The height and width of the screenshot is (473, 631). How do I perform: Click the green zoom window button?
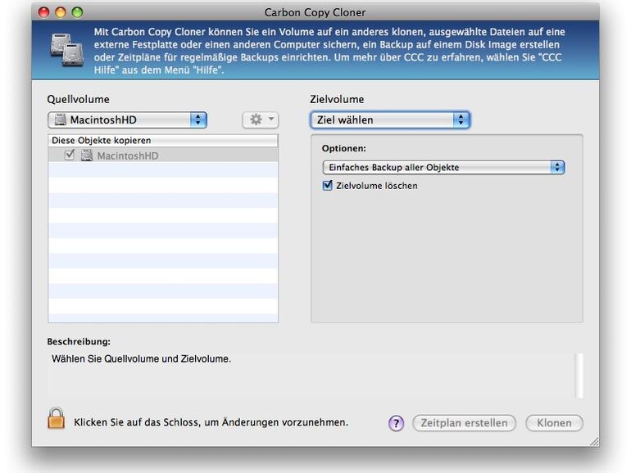(x=77, y=12)
